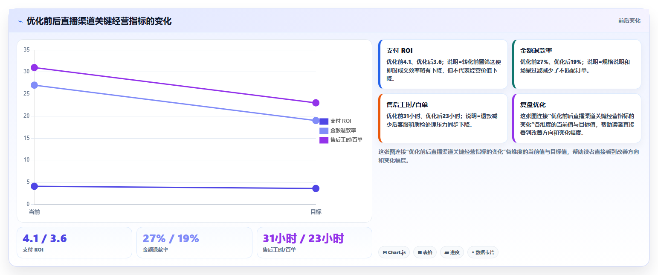Click the 支付 ROI data point at 目标
The image size is (658, 275).
point(316,188)
